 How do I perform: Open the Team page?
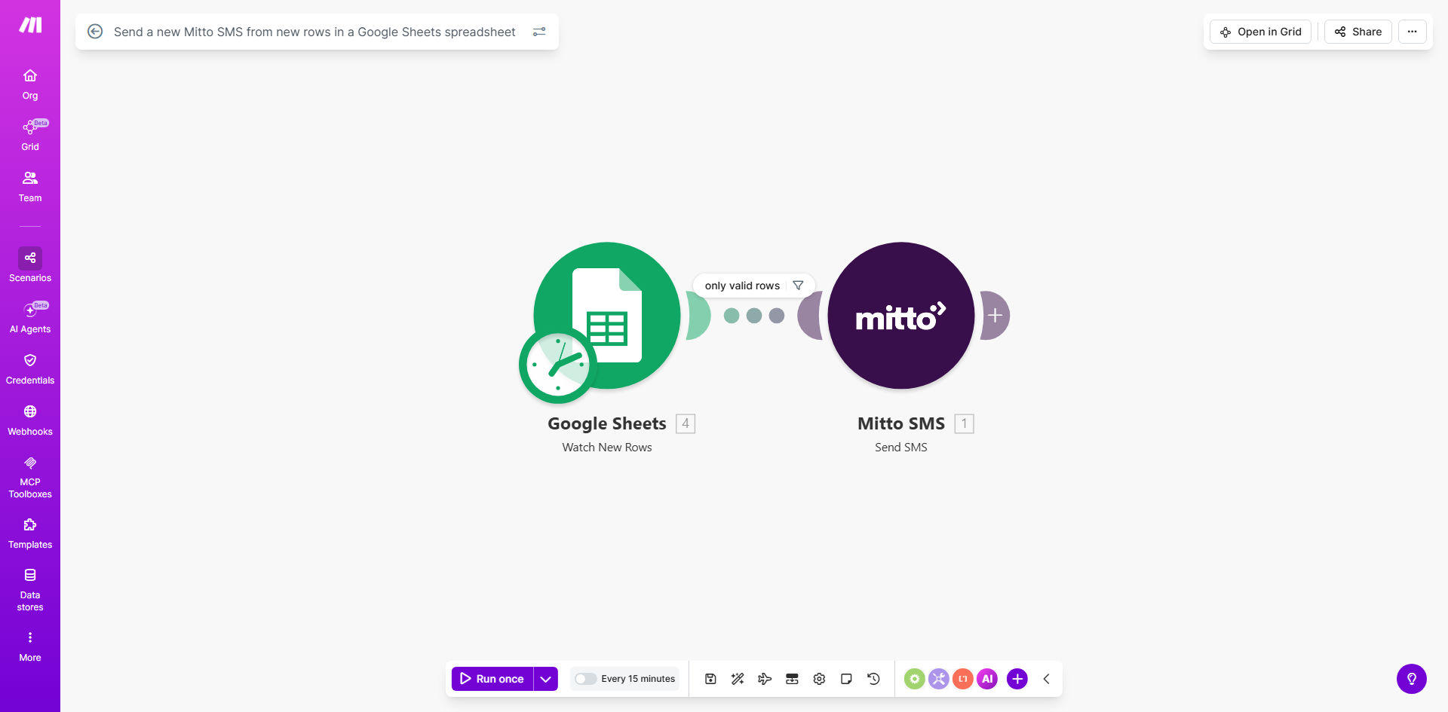coord(30,187)
